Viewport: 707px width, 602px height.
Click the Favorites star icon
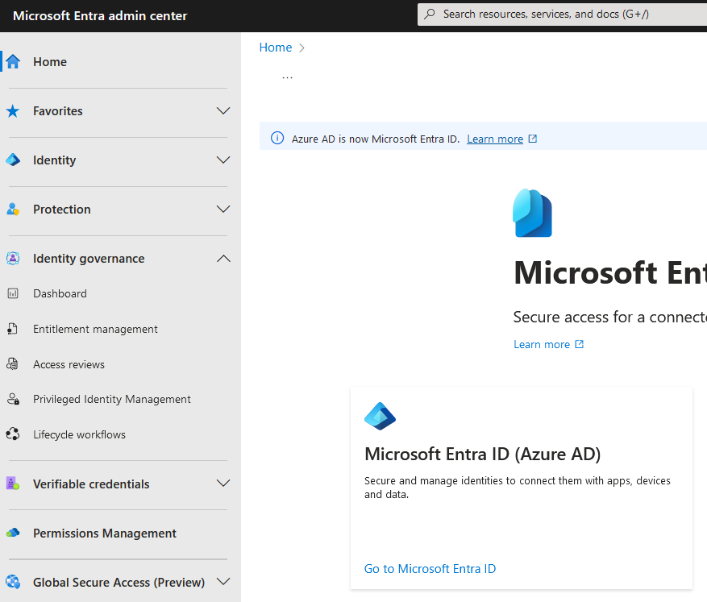click(x=13, y=110)
